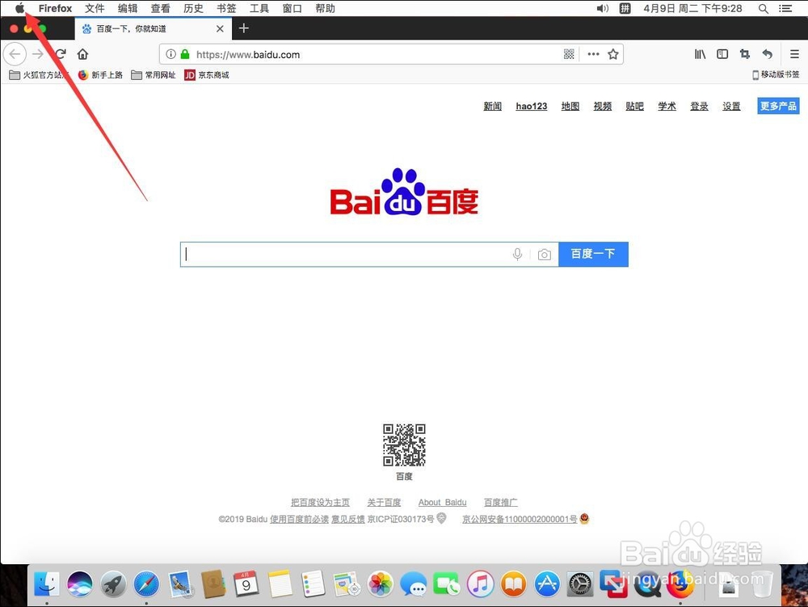Expand the 常用网址 bookmark folder
The width and height of the screenshot is (808, 607).
pyautogui.click(x=154, y=75)
